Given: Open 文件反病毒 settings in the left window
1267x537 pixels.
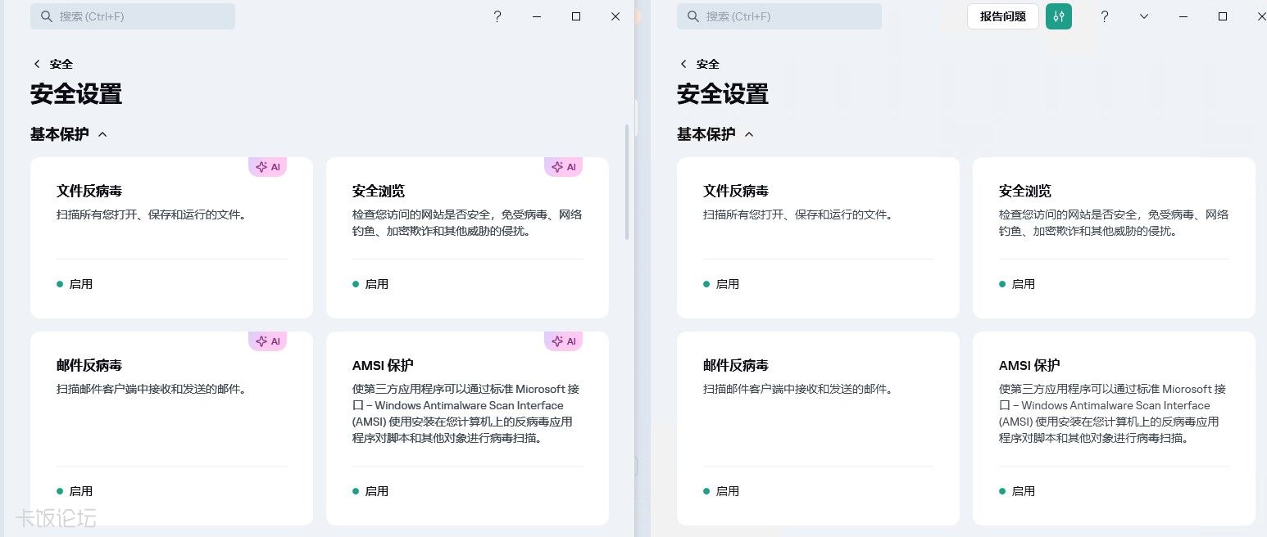Looking at the screenshot, I should (171, 237).
